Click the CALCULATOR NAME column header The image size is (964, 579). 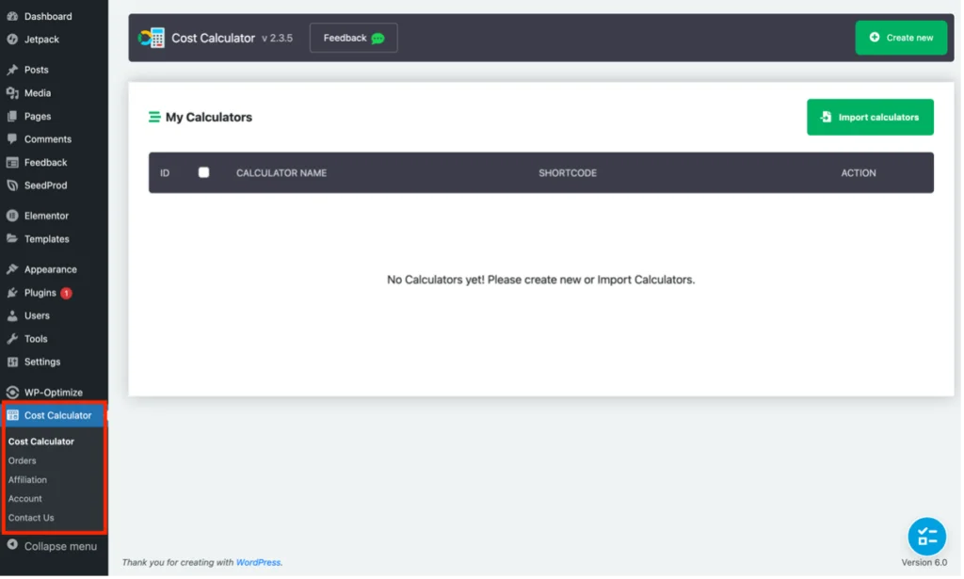click(282, 173)
